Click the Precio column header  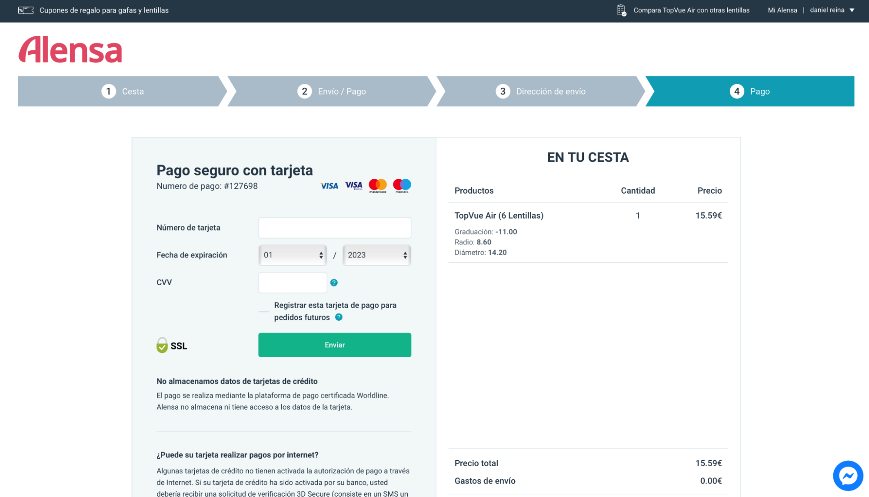pos(709,191)
